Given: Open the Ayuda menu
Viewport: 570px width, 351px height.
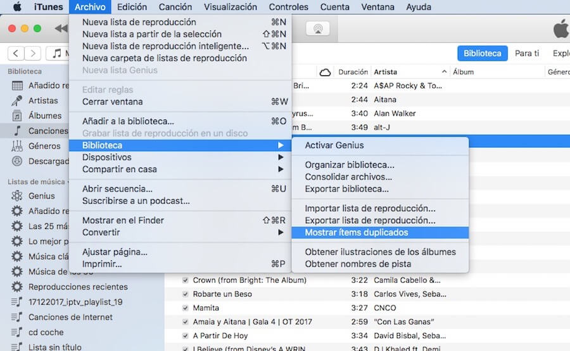Looking at the screenshot, I should click(x=419, y=7).
